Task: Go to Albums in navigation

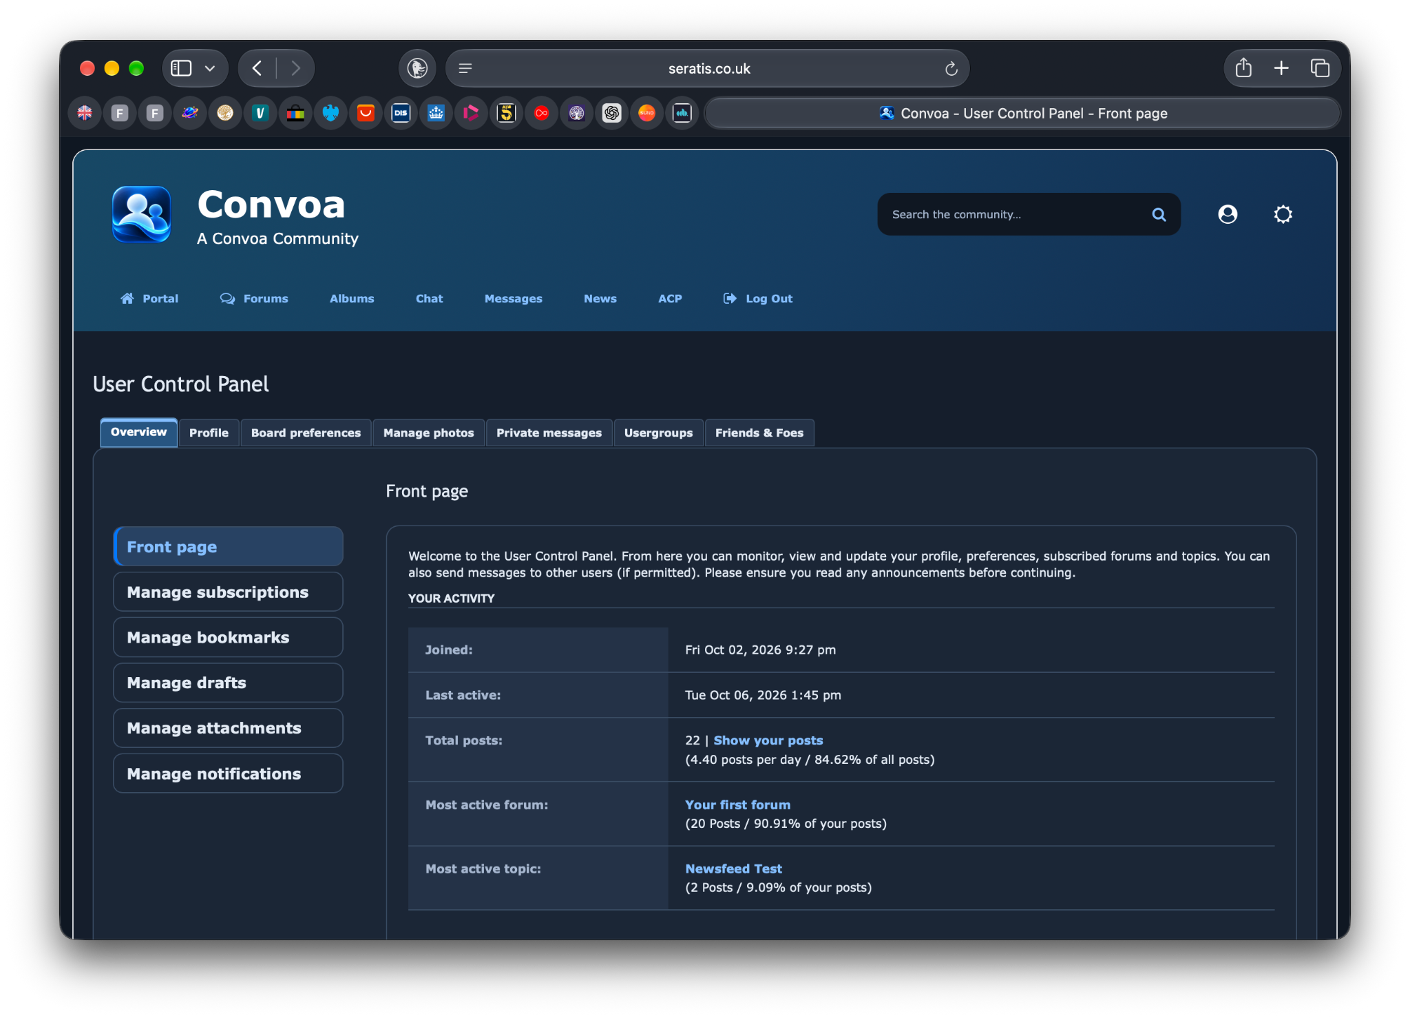Action: (x=352, y=298)
